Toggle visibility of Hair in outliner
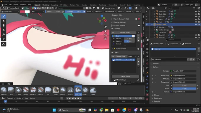 tap(196, 22)
